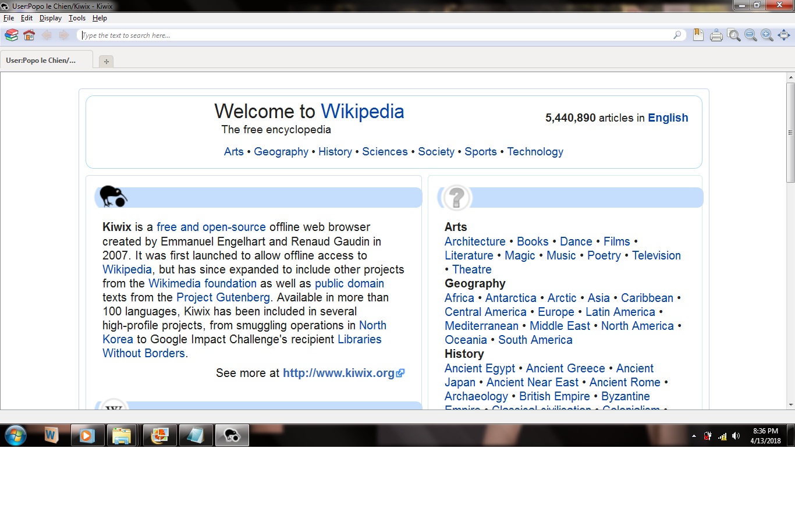Viewport: 795px width, 505px height.
Task: Open the Windows Start button
Action: tap(16, 435)
